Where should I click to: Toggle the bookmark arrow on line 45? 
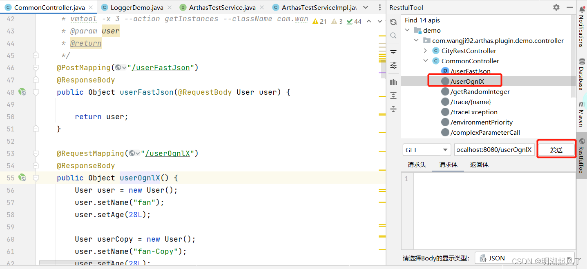click(x=35, y=54)
